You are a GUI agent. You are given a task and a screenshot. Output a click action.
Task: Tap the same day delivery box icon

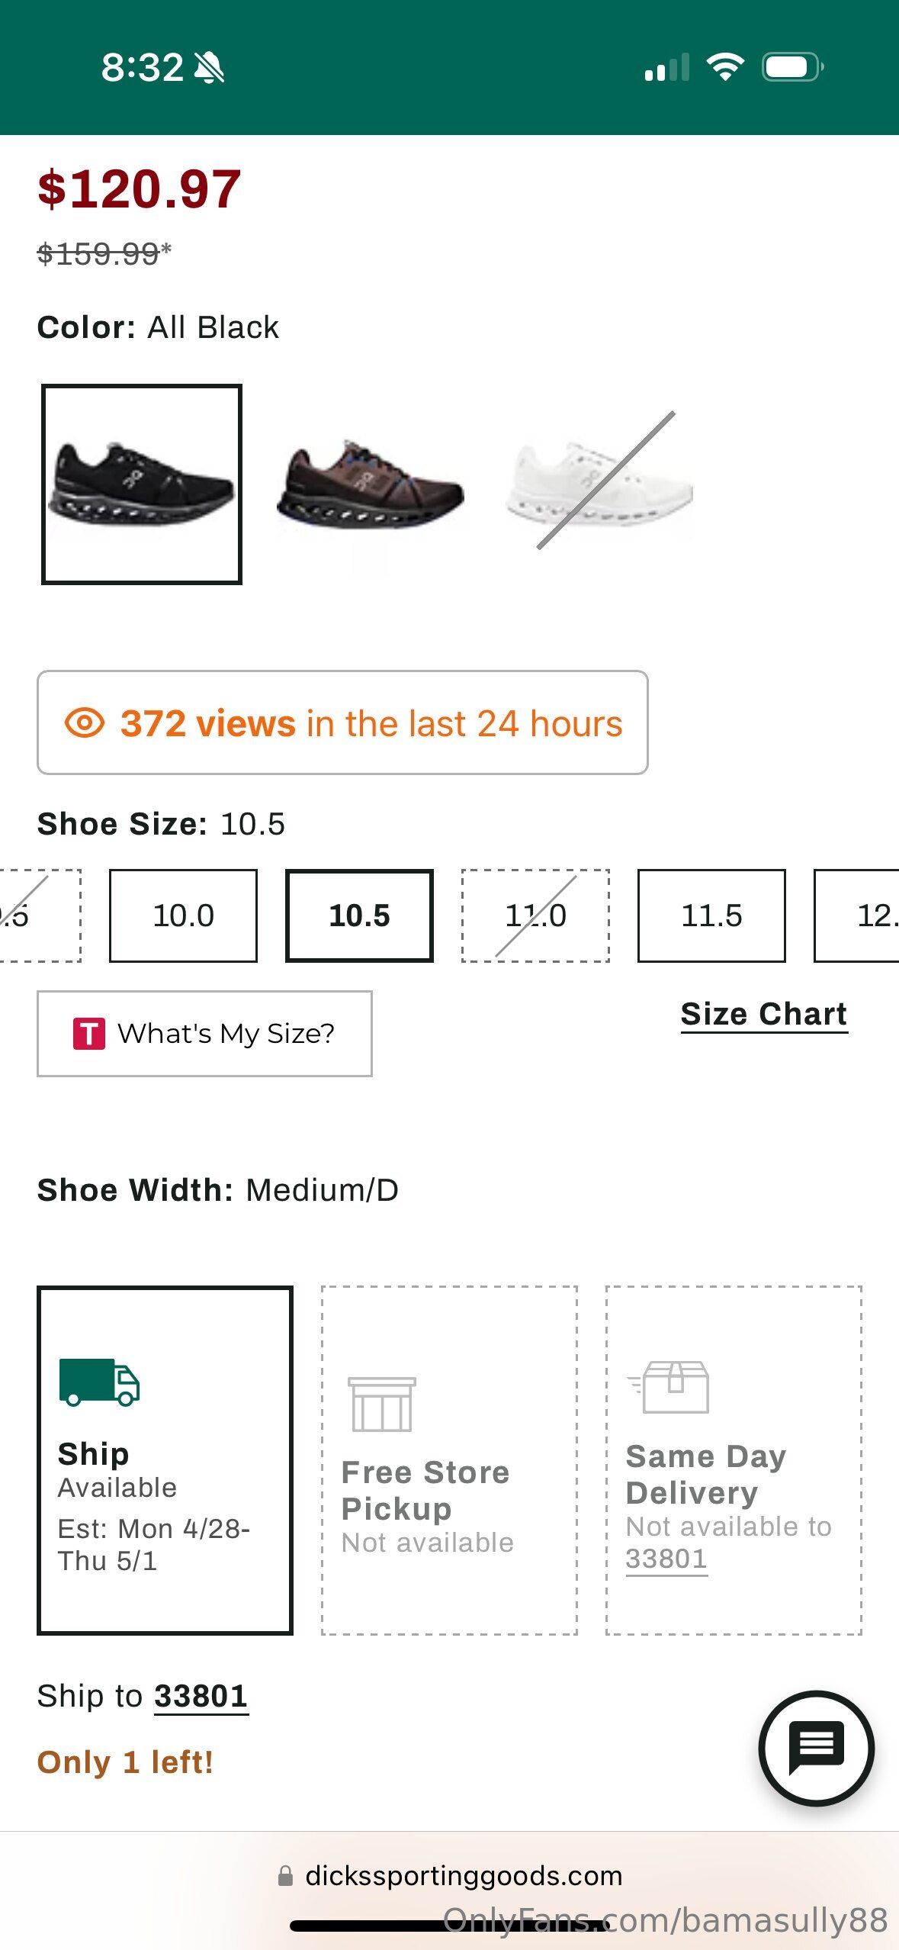pyautogui.click(x=671, y=1387)
